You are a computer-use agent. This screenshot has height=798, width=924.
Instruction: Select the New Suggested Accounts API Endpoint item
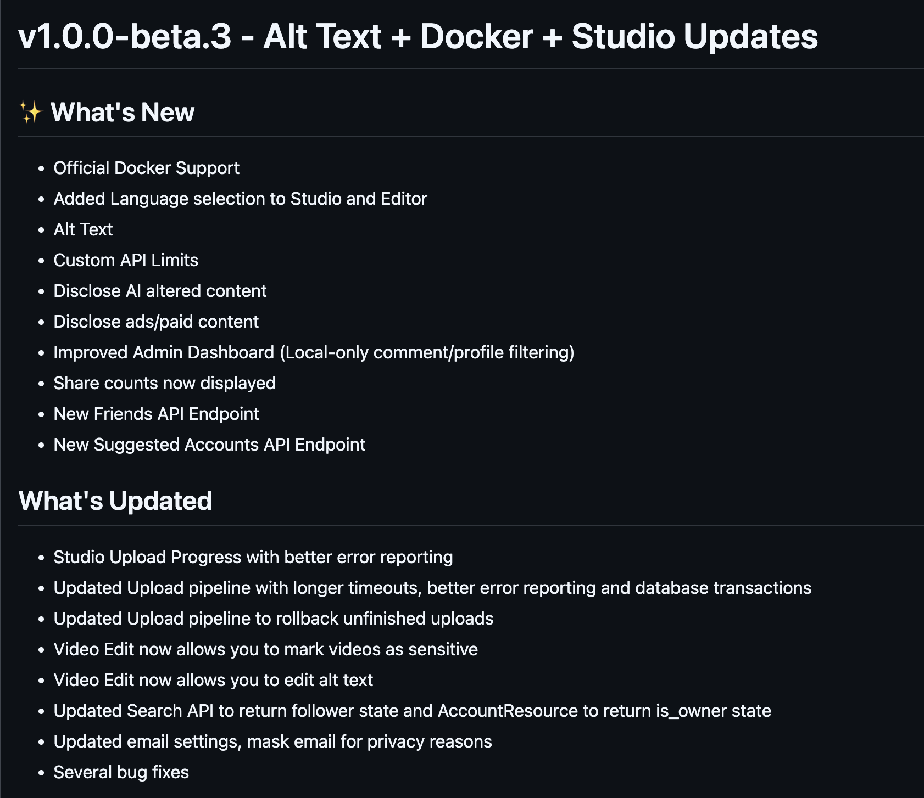tap(209, 445)
